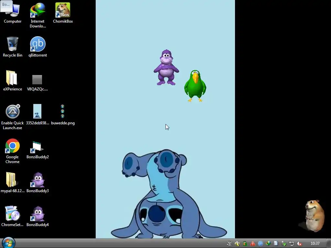The width and height of the screenshot is (331, 248).
Task: Click the 'Bo...' tooltip label
Action: tap(6, 6)
